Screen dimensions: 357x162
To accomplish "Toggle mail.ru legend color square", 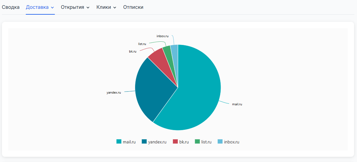I will 119,141.
